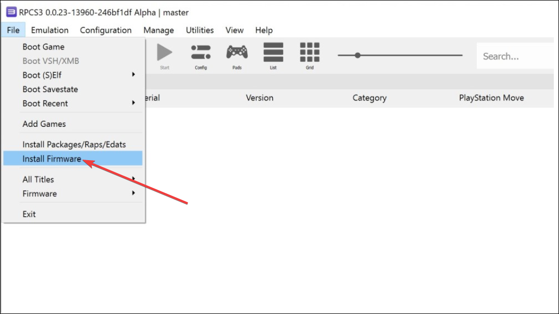The height and width of the screenshot is (314, 559).
Task: Click Install Packages/Raps/Edats
Action: coord(74,144)
